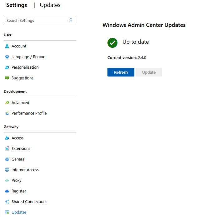
Task: Click the Register cloud icon
Action: 7,191
